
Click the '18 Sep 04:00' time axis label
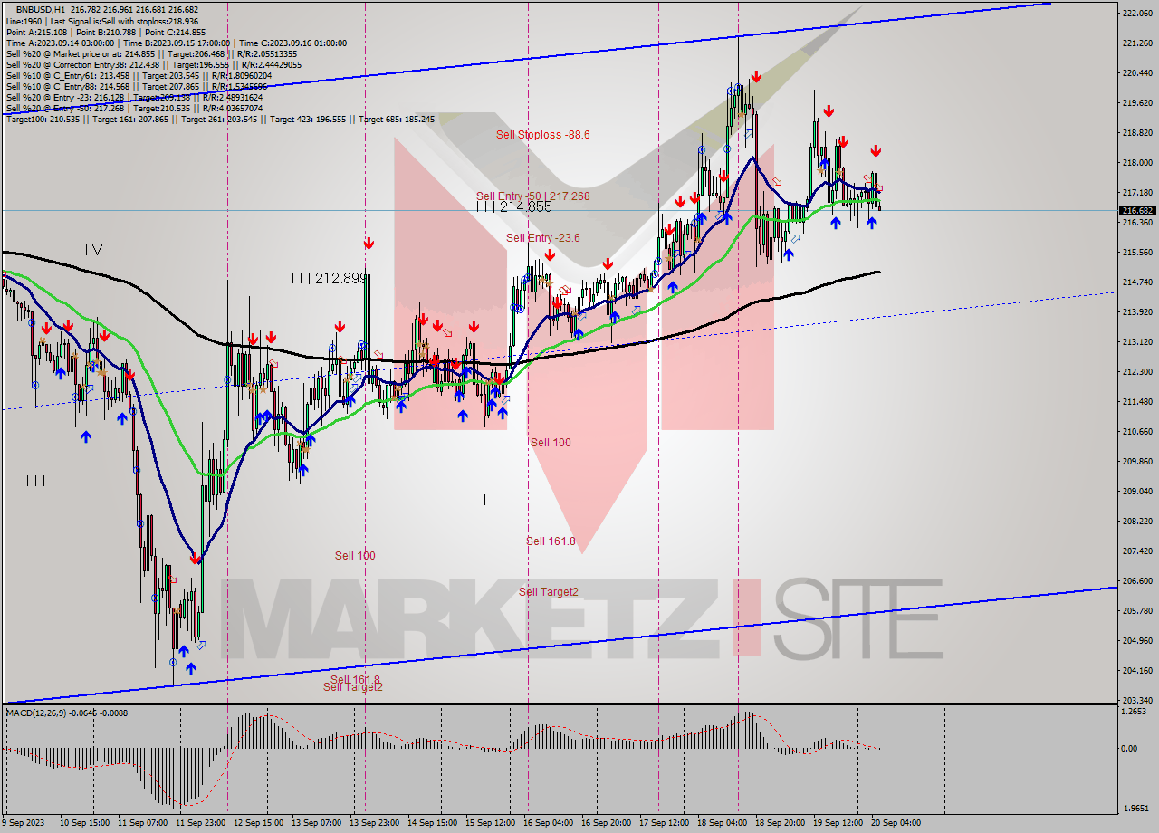point(722,823)
